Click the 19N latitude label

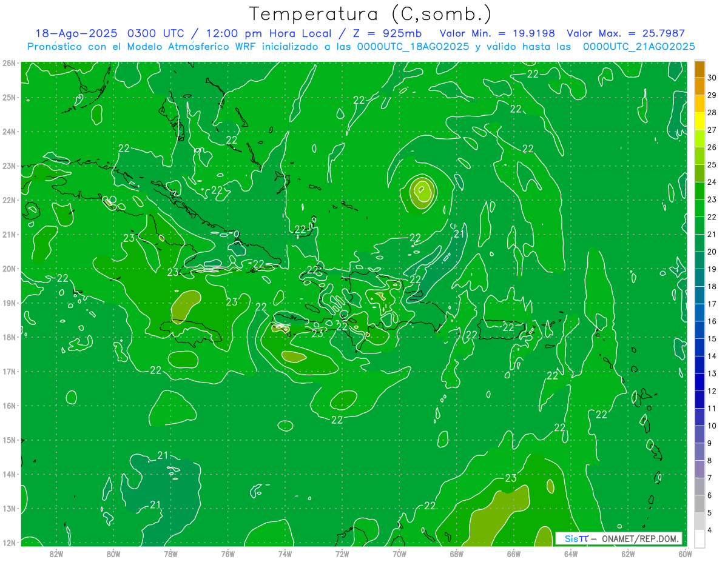[9, 303]
